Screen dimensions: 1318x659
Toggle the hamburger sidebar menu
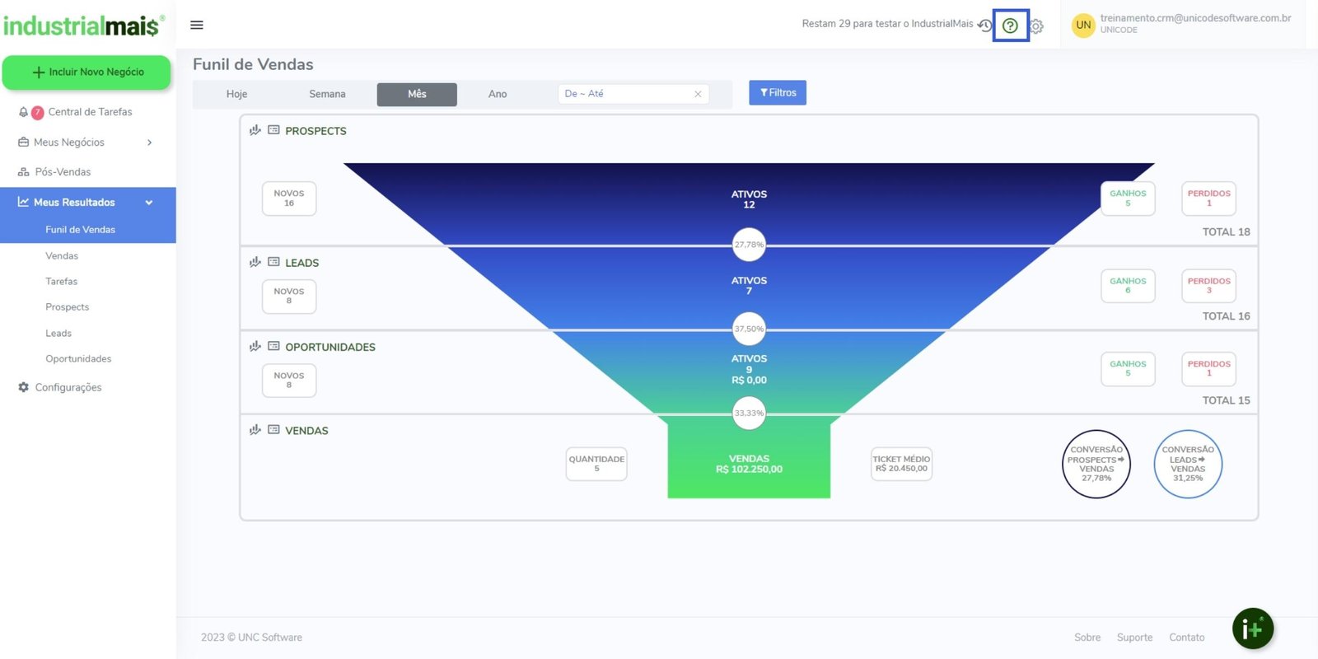coord(197,25)
